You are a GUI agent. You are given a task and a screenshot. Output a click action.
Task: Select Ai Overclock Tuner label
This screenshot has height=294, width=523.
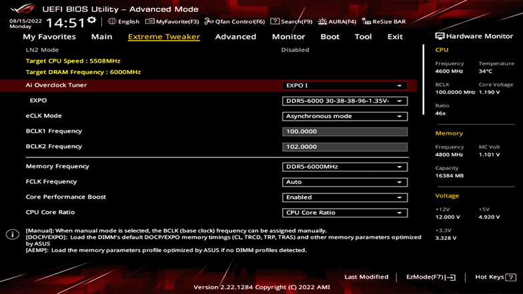(56, 85)
